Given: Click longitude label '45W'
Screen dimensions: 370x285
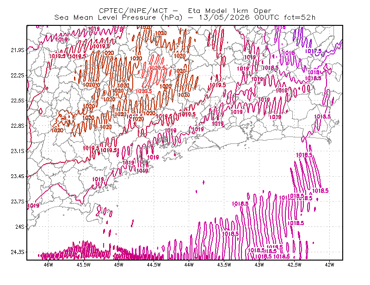Looking at the screenshot, I should point(119,265).
